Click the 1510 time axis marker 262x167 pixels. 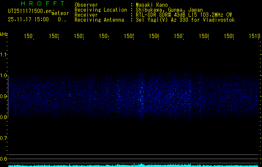point(255,37)
